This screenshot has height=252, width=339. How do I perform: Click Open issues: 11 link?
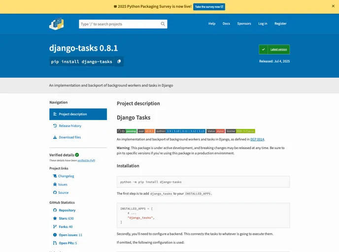click(70, 235)
